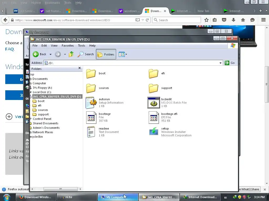Close the Folders pane with X

pyautogui.click(x=80, y=68)
